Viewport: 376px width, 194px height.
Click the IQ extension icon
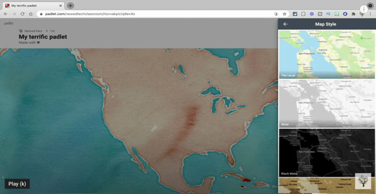(329, 14)
